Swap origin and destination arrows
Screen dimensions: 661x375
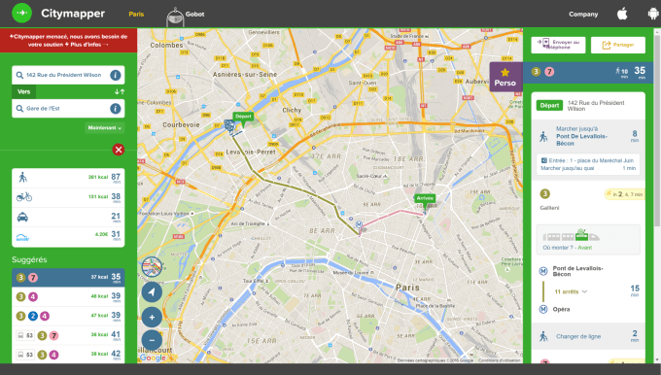(x=120, y=91)
